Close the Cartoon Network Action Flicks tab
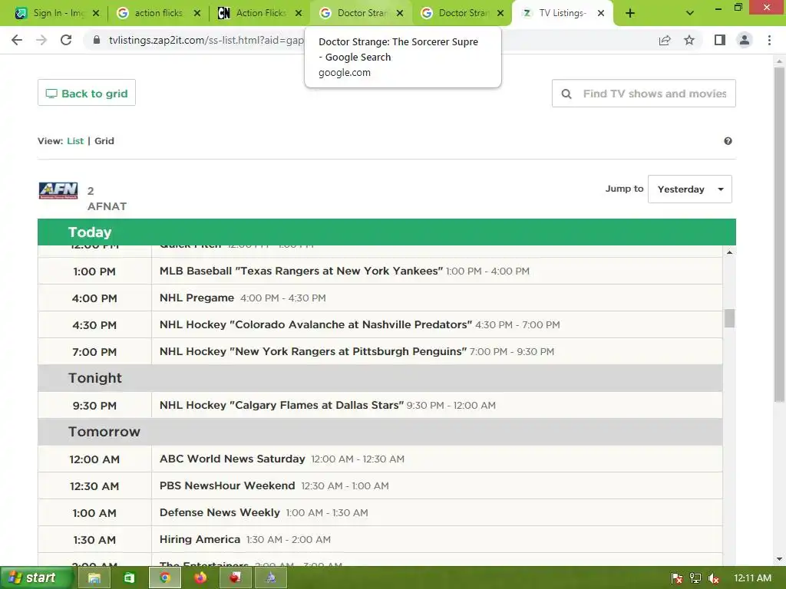The image size is (786, 589). (299, 13)
